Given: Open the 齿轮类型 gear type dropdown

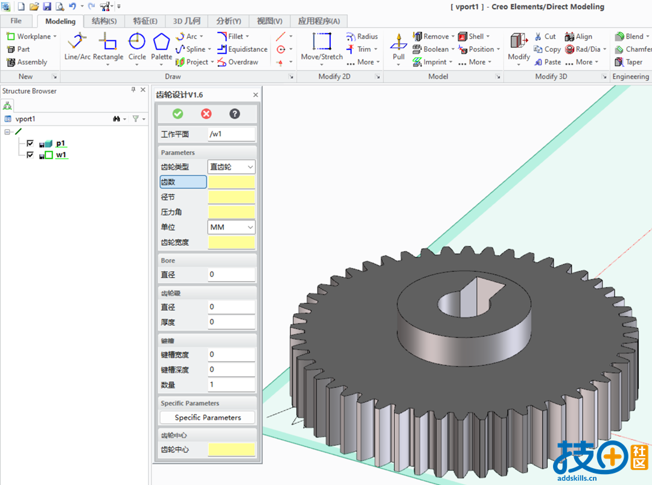Looking at the screenshot, I should [x=231, y=167].
